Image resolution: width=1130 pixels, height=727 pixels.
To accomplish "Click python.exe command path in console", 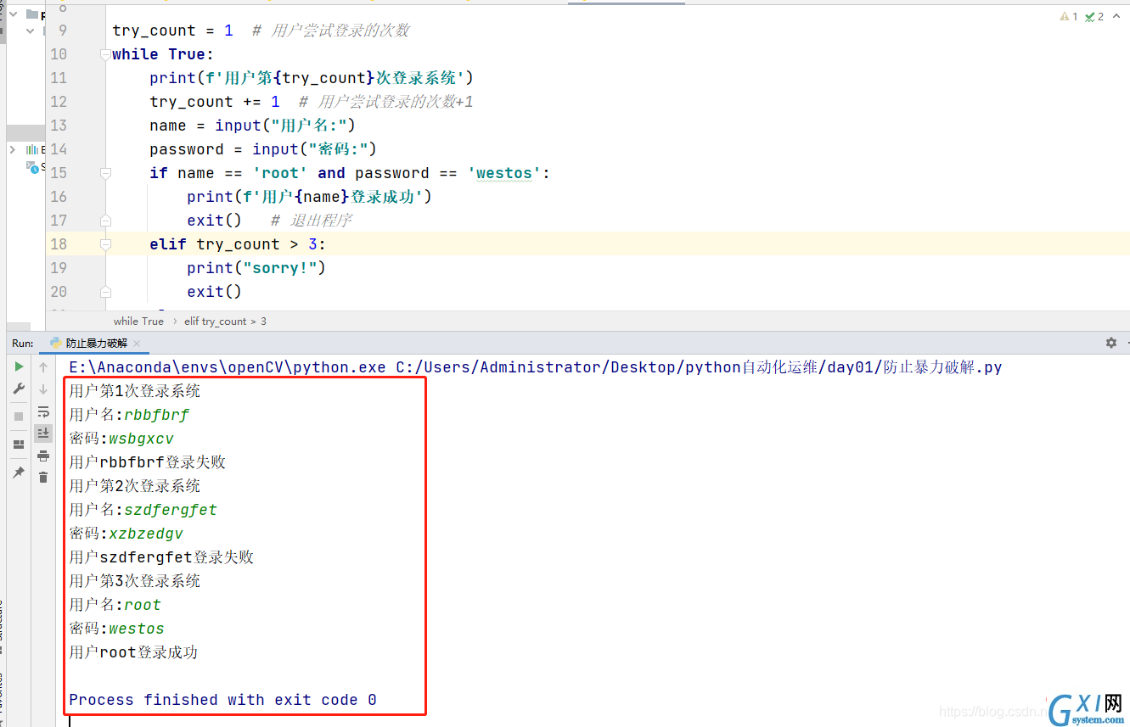I will click(228, 367).
